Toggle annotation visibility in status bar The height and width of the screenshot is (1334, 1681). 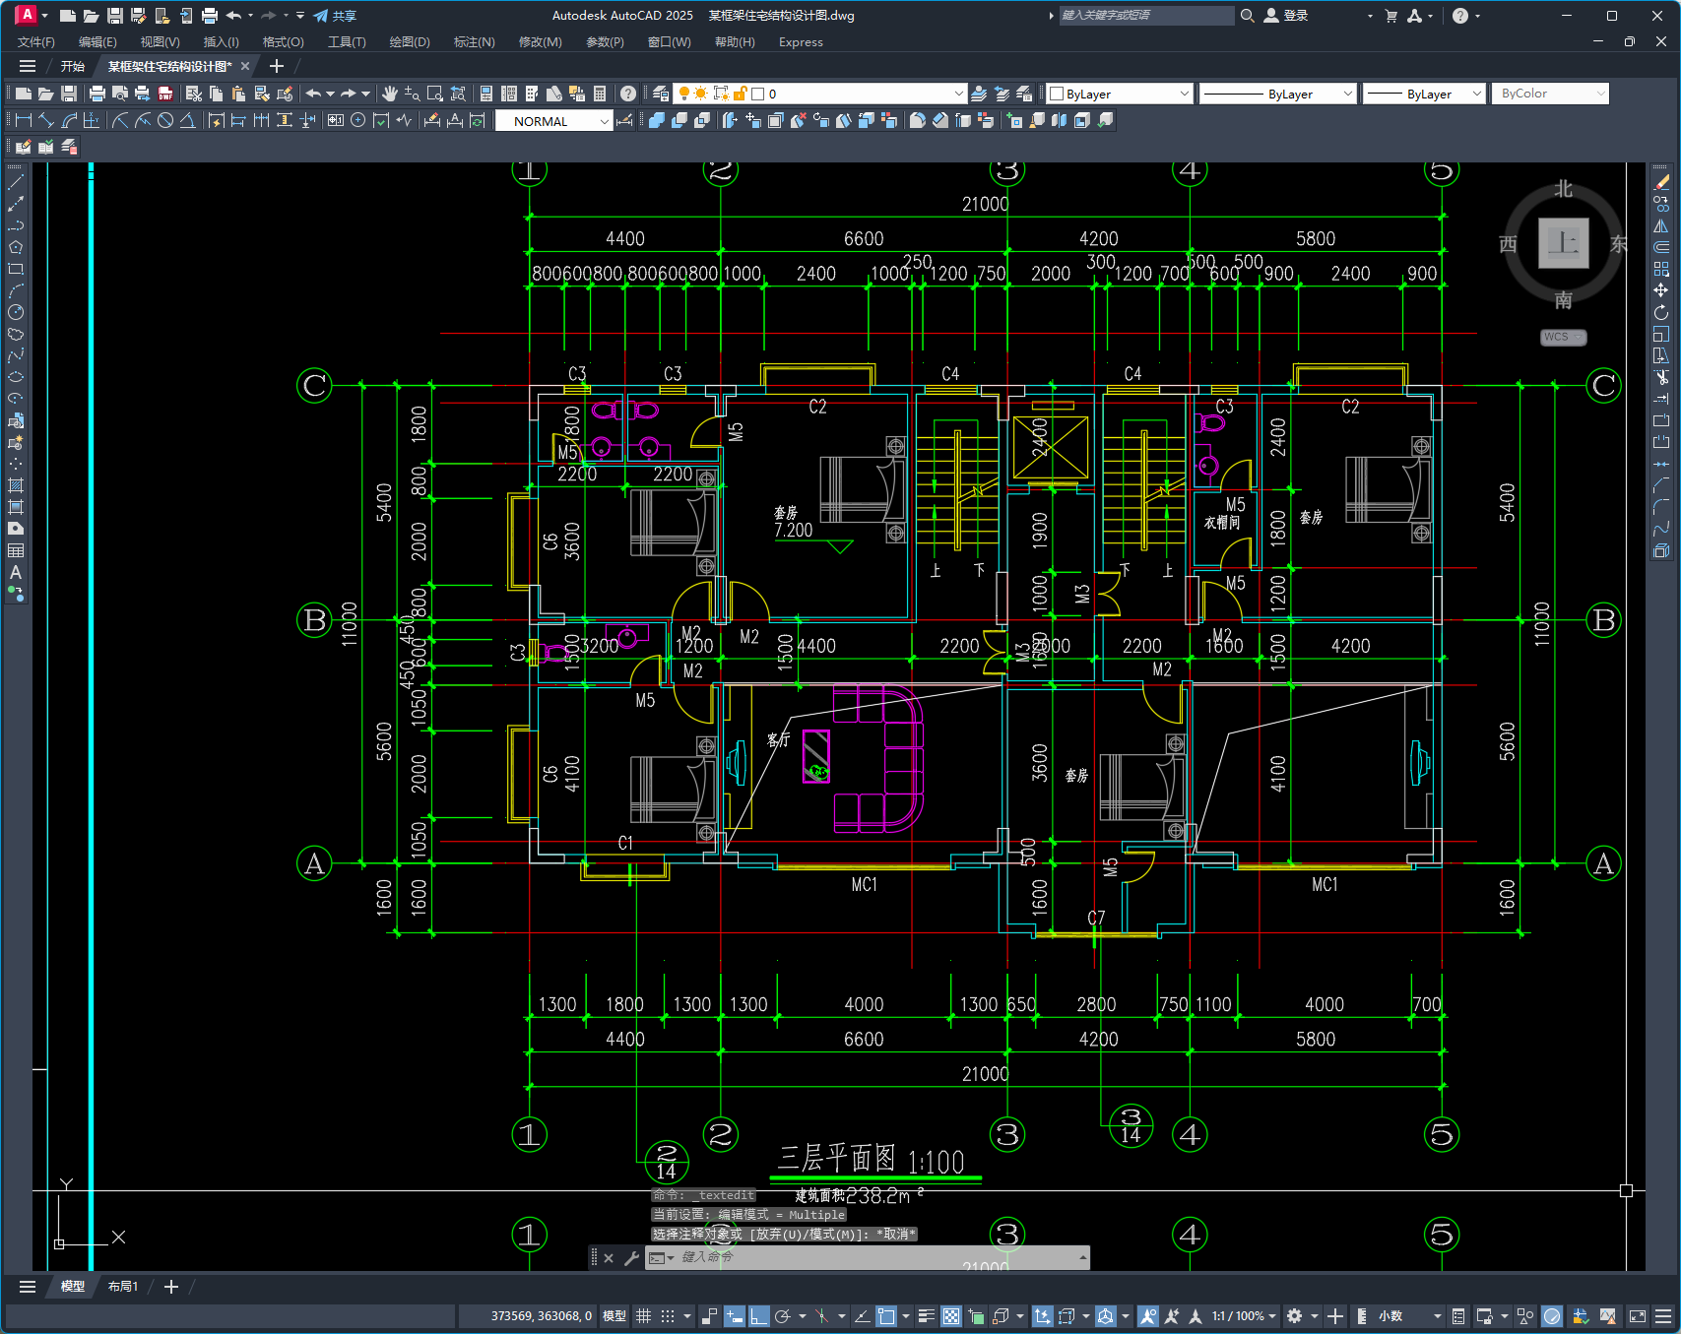(1148, 1316)
